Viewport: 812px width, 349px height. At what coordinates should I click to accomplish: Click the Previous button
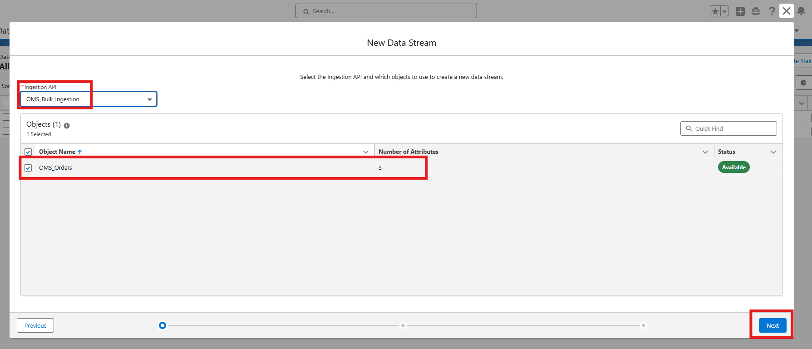click(x=35, y=325)
